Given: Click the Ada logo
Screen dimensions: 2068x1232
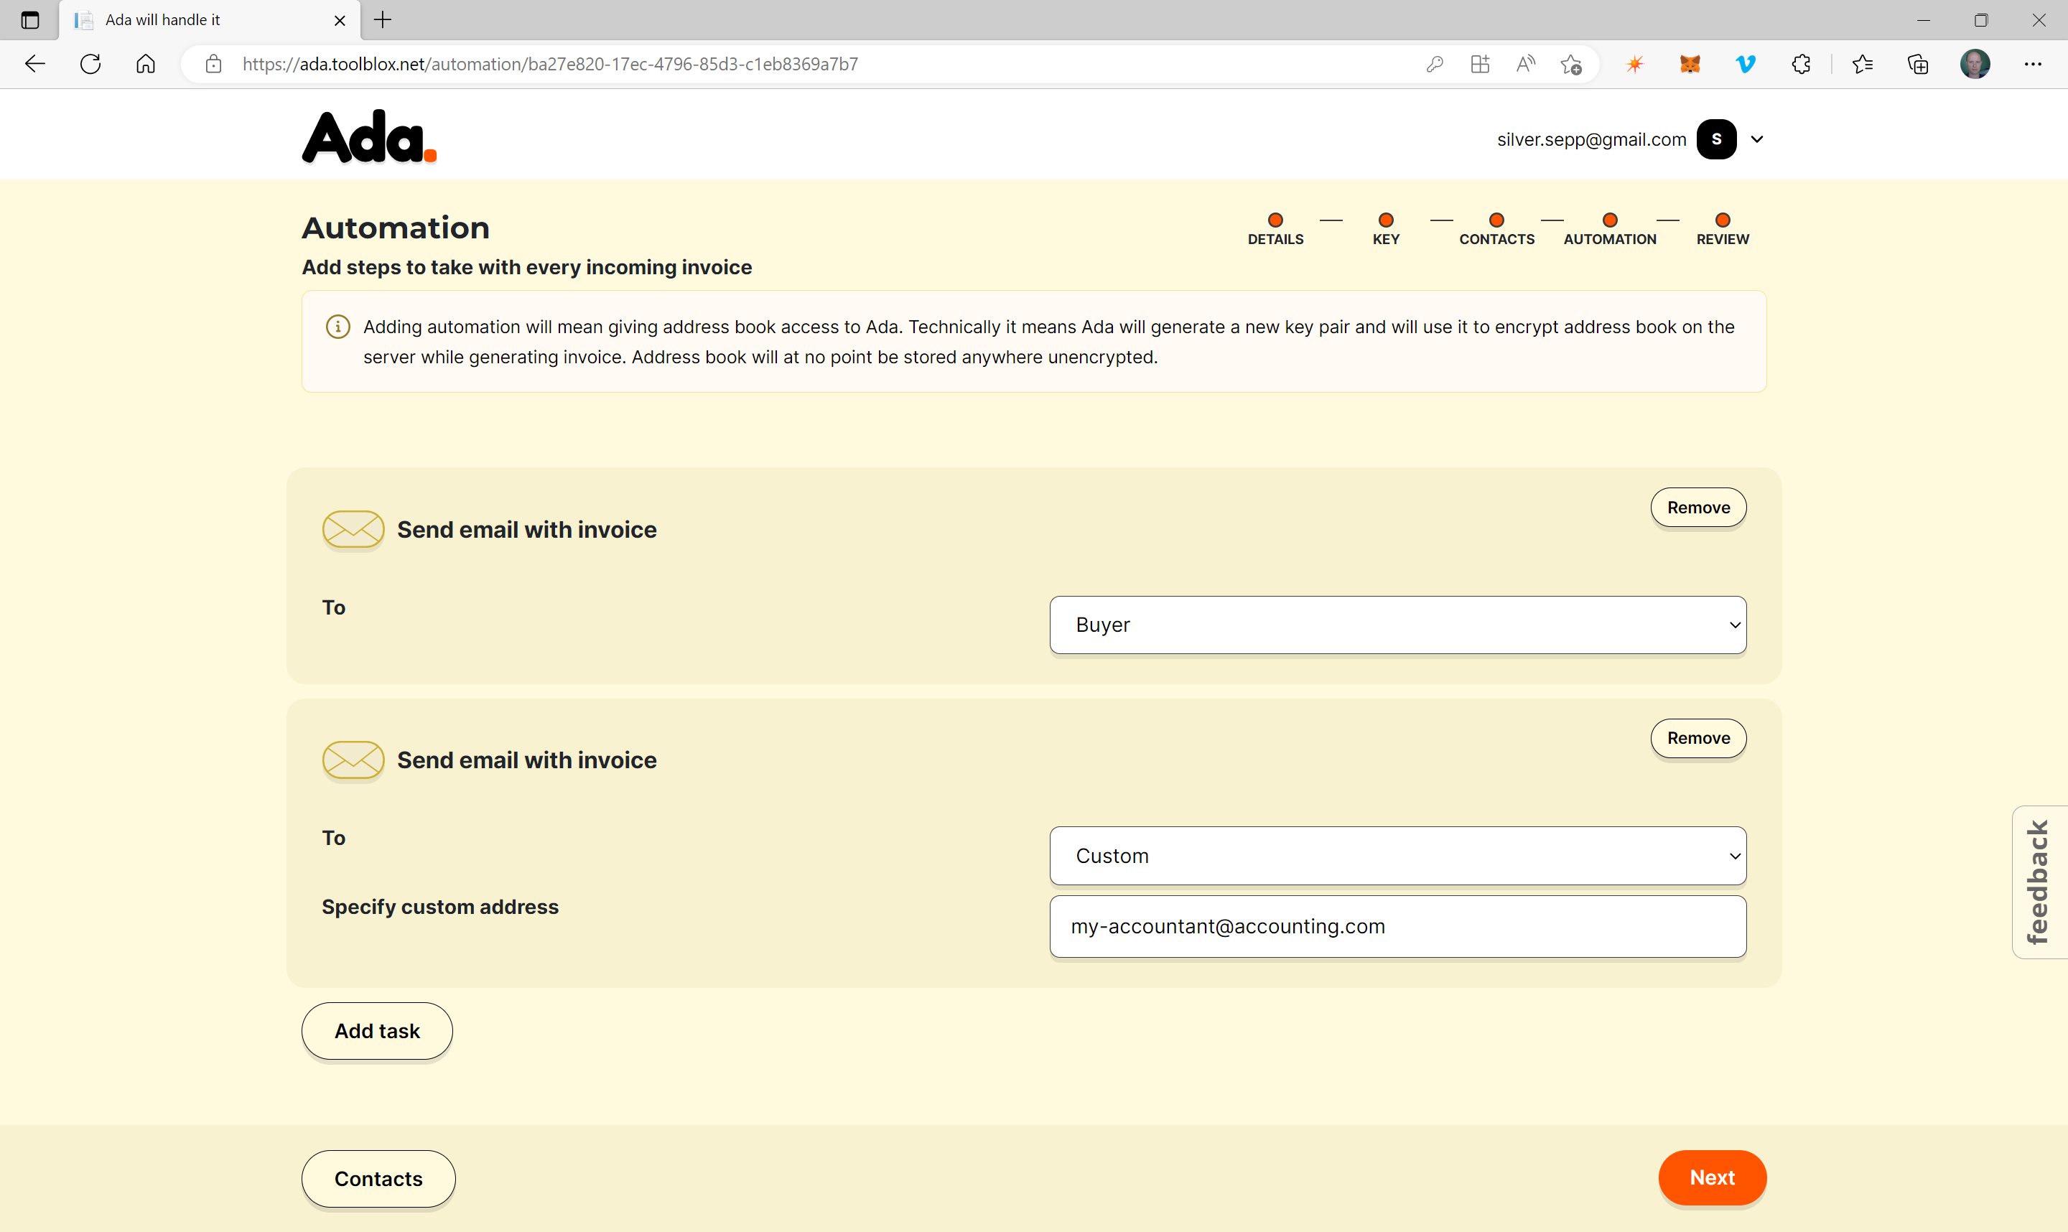Looking at the screenshot, I should 368,138.
